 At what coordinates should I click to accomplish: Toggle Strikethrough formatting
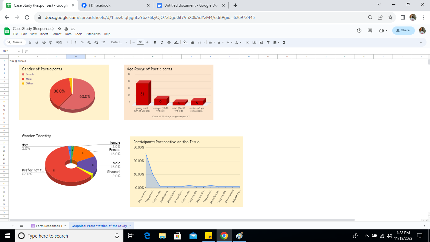[169, 42]
